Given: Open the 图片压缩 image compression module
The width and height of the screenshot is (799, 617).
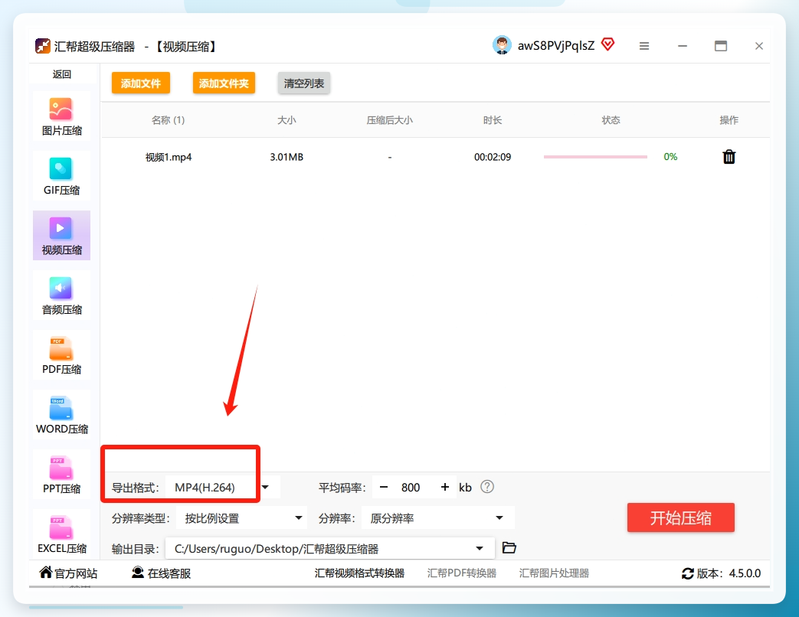Looking at the screenshot, I should (61, 117).
